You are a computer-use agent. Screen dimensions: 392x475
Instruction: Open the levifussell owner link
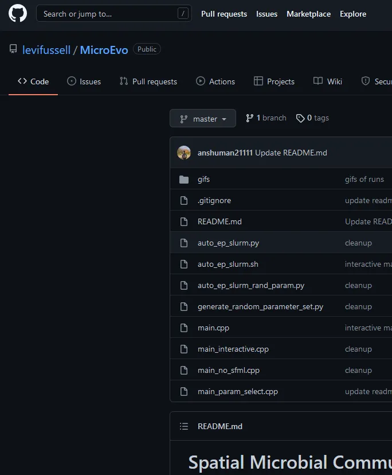pyautogui.click(x=46, y=50)
